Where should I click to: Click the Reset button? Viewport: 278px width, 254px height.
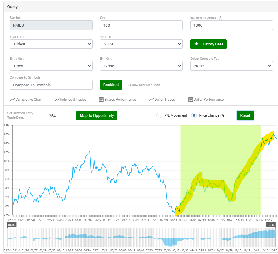click(x=245, y=116)
